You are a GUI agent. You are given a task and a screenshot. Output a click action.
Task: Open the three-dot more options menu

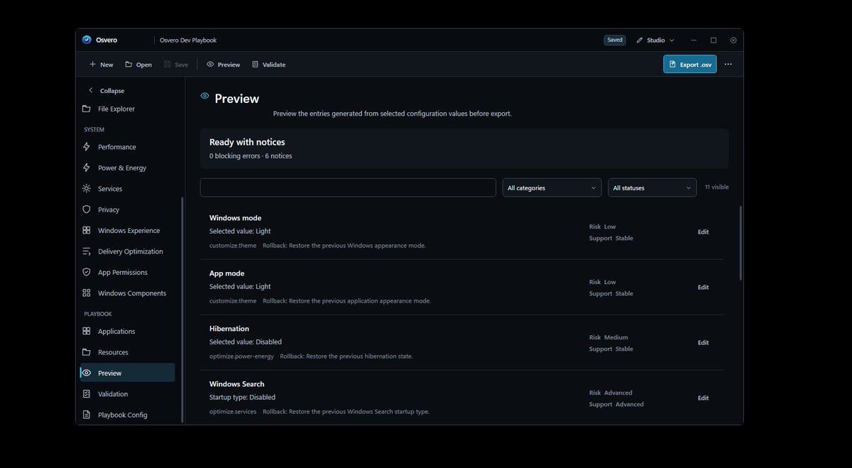point(728,64)
